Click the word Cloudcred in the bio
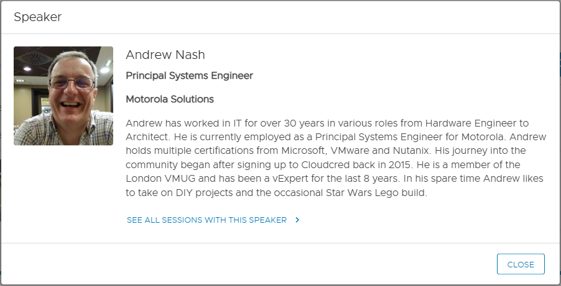Image resolution: width=561 pixels, height=286 pixels. [x=333, y=164]
